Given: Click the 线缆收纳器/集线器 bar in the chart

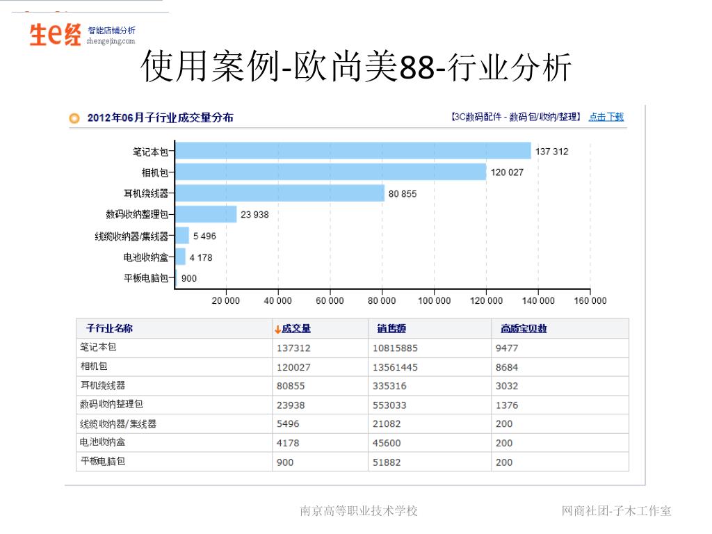Looking at the screenshot, I should coord(182,235).
